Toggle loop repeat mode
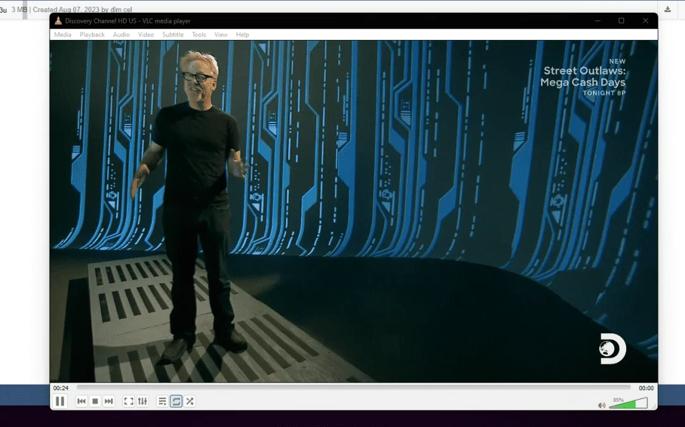 click(176, 401)
